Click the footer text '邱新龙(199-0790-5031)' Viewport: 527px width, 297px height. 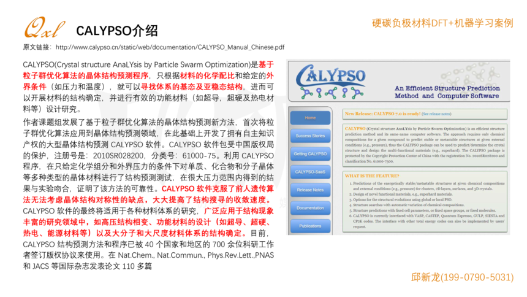pyautogui.click(x=462, y=277)
